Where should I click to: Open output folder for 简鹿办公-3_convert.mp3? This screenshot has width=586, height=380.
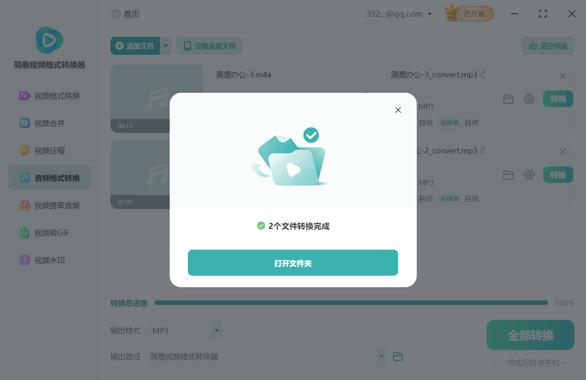click(508, 99)
